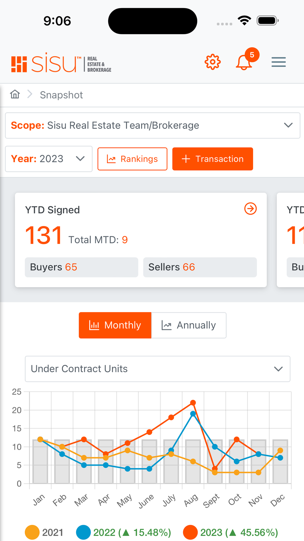
Task: Click the 2023 August data point
Action: coord(193,403)
